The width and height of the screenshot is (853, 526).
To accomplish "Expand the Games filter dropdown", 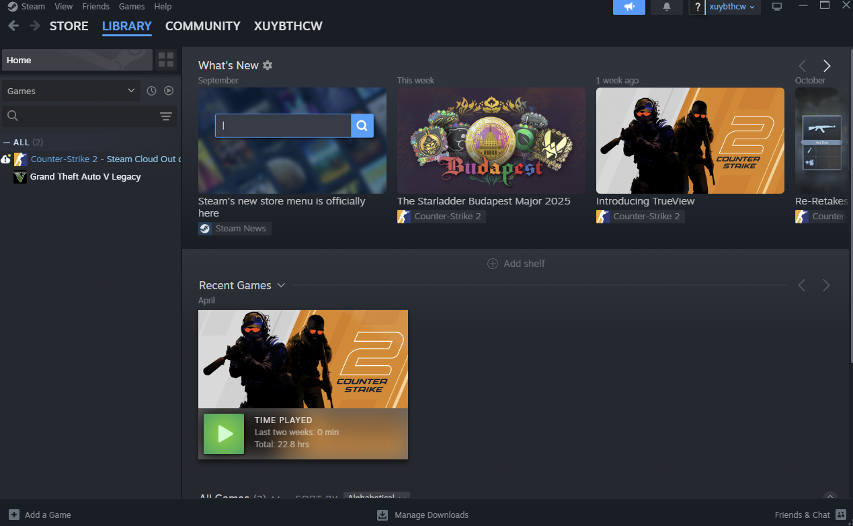I will pyautogui.click(x=71, y=91).
